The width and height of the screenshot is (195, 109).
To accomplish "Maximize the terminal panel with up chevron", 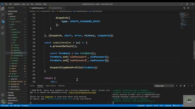I will pyautogui.click(x=188, y=86).
